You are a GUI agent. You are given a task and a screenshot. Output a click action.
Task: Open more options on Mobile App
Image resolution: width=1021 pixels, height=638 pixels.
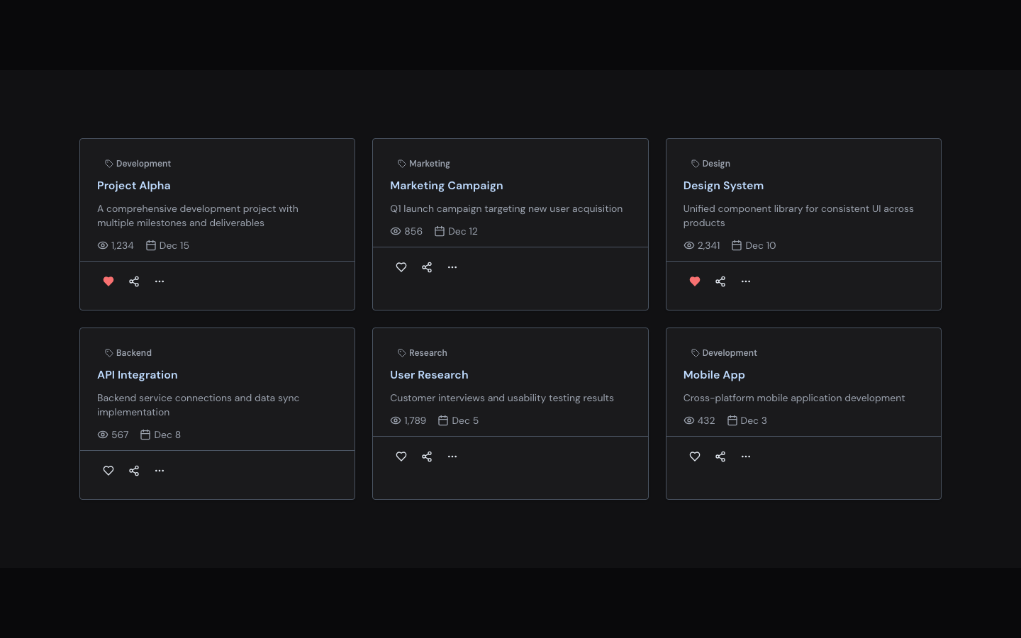pos(746,457)
